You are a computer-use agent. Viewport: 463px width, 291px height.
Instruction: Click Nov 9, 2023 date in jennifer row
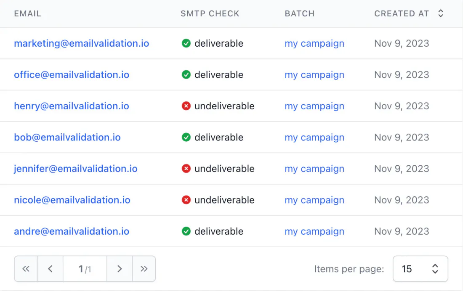402,169
